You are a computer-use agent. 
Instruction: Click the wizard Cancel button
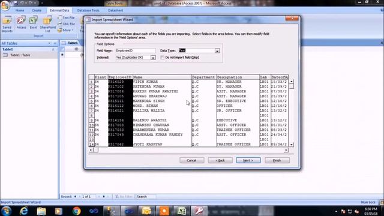tap(192, 160)
